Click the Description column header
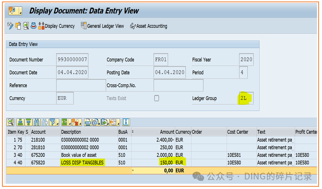The image size is (322, 189). point(89,132)
